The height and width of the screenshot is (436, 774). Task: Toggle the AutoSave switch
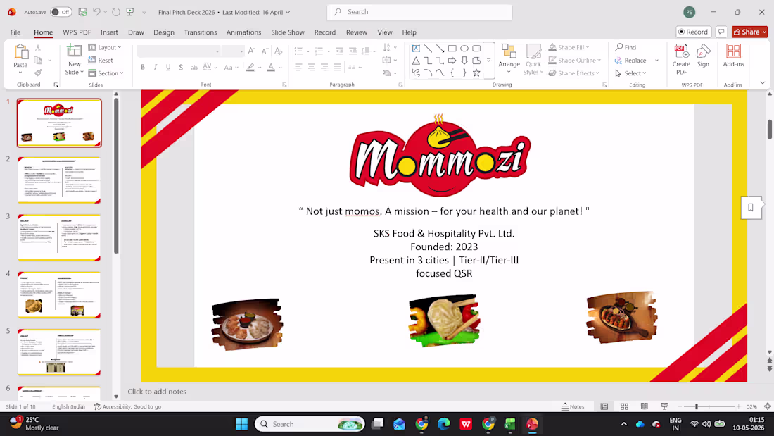pos(61,12)
